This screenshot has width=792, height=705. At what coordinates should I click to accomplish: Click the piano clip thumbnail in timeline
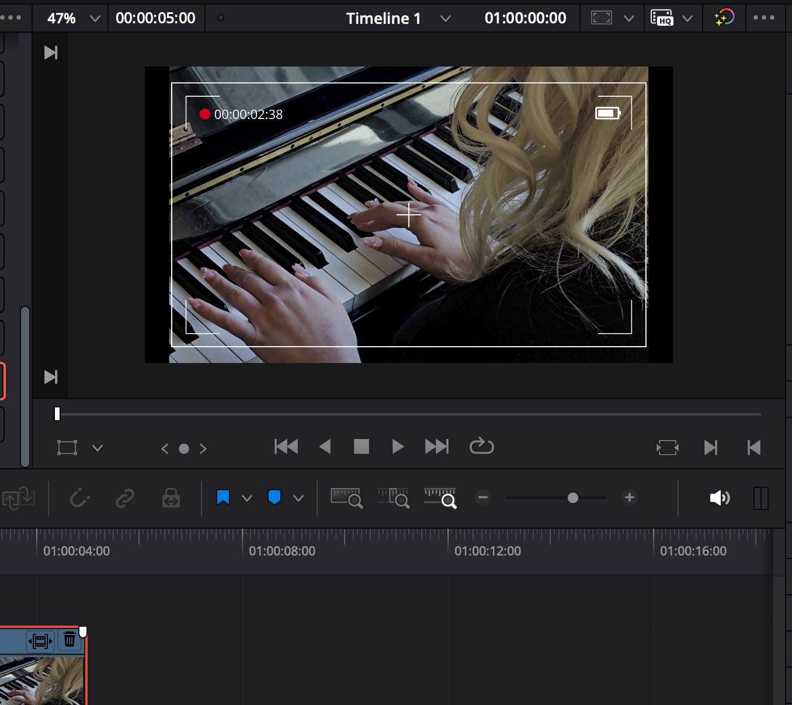pos(42,680)
